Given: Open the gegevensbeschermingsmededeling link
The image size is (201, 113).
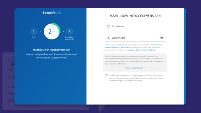Looking at the screenshot, I should click(x=142, y=50).
